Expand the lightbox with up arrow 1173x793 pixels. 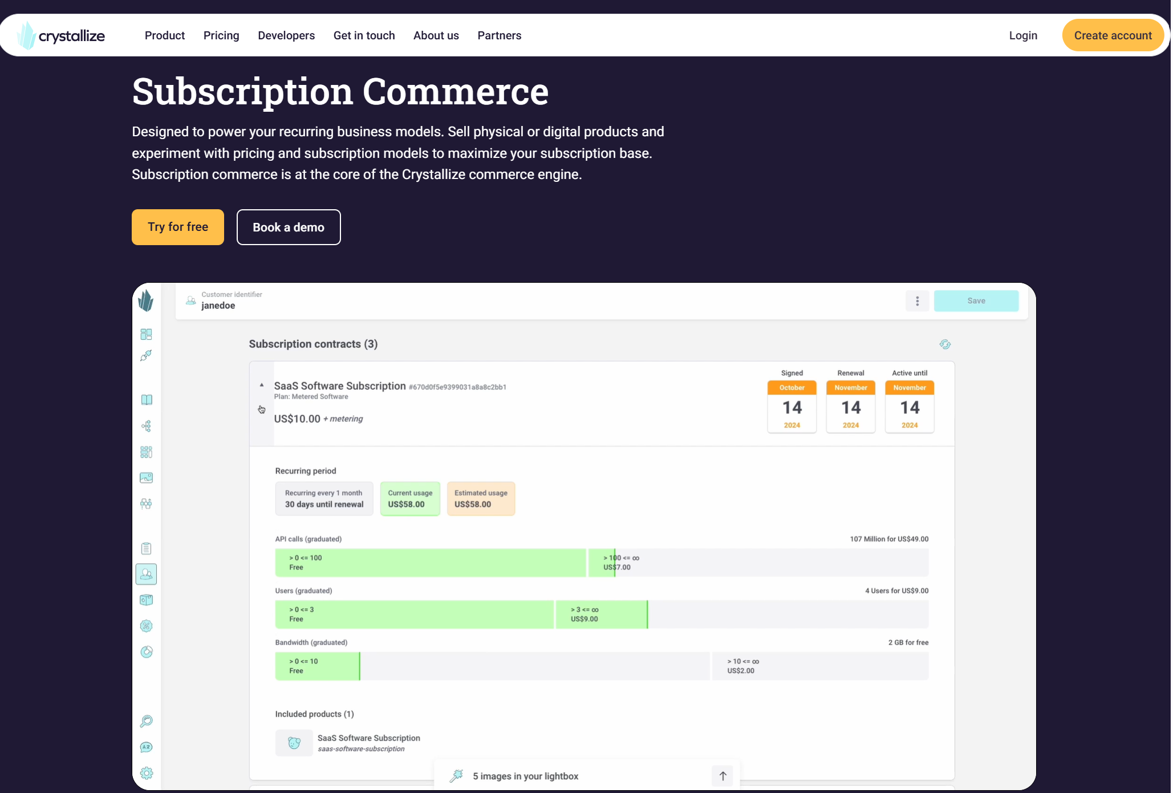(723, 776)
